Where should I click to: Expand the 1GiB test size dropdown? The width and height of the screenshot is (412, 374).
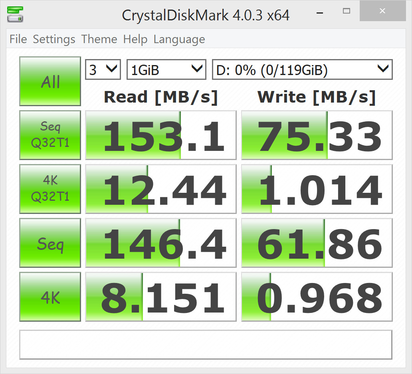(166, 69)
